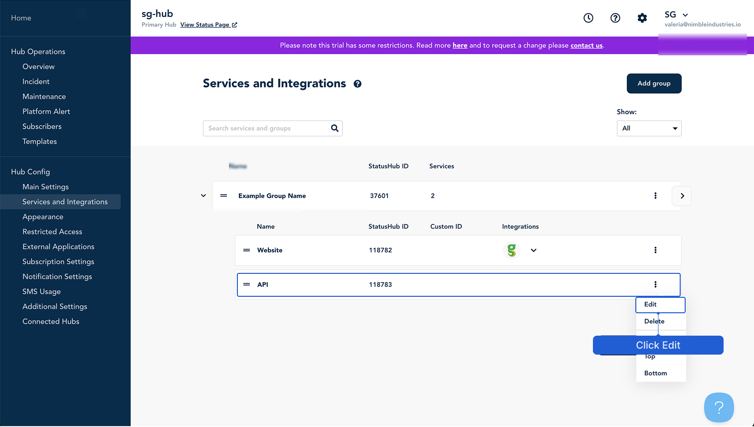Open the SG account dropdown
The height and width of the screenshot is (427, 754).
coord(676,15)
